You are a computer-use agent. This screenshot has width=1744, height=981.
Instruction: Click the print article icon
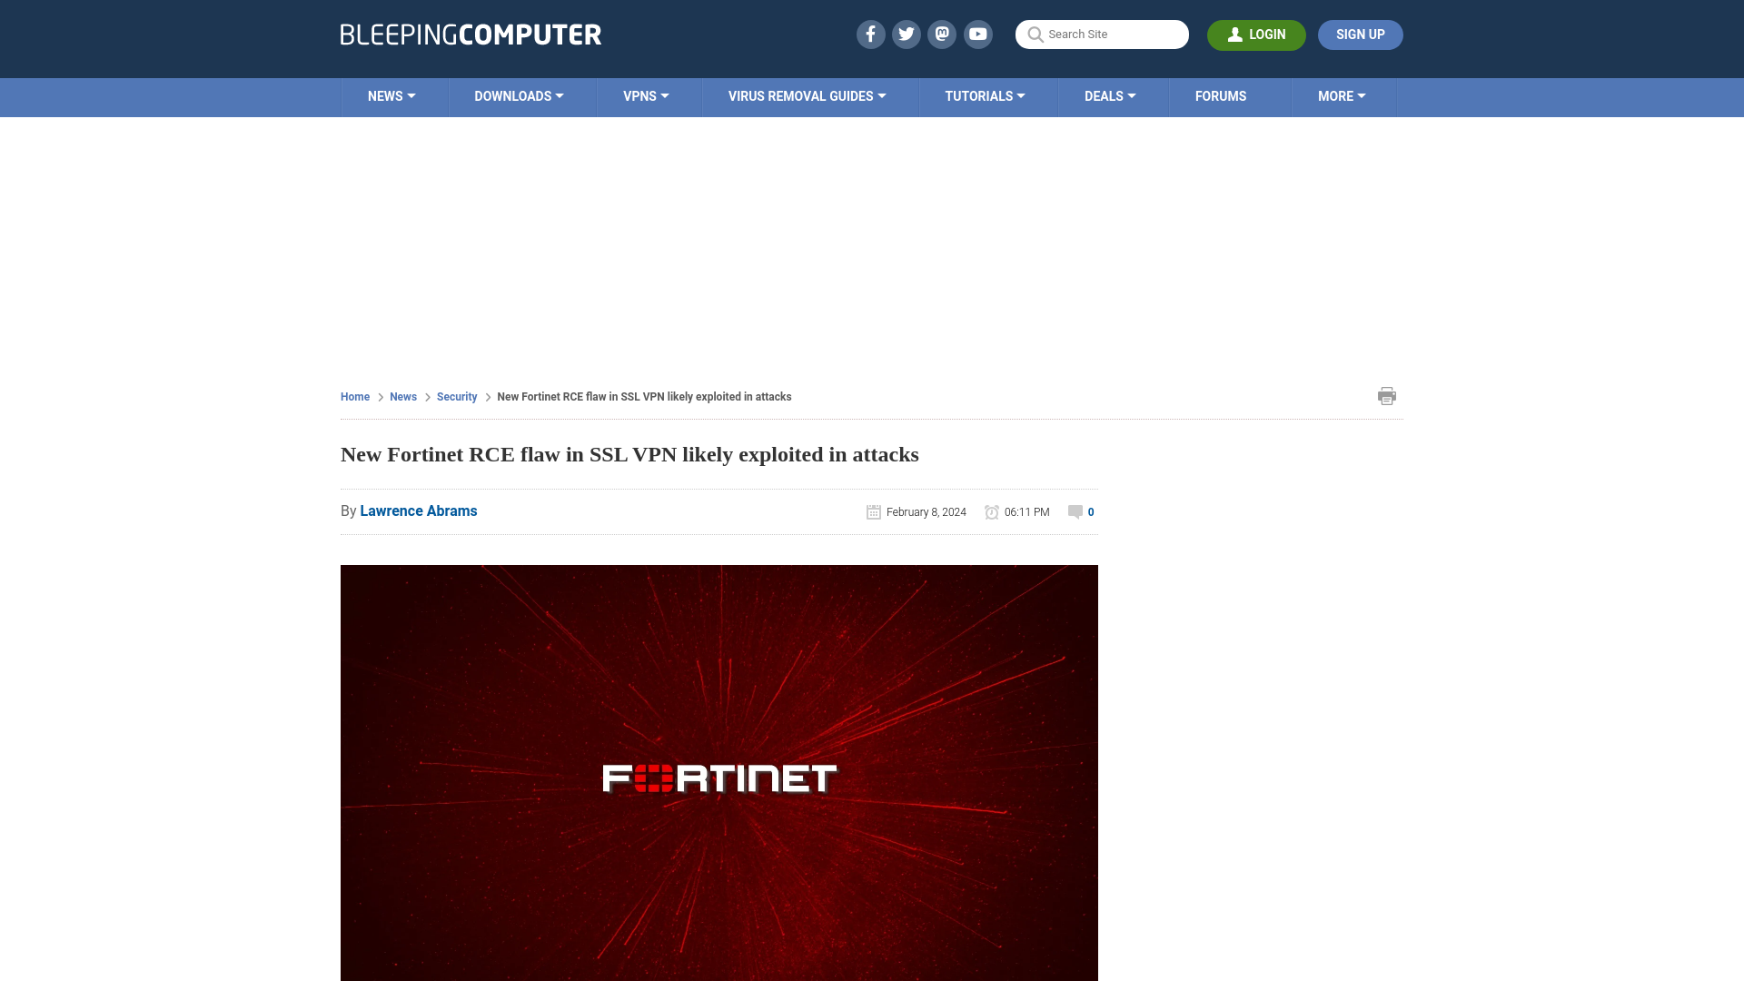pyautogui.click(x=1387, y=395)
